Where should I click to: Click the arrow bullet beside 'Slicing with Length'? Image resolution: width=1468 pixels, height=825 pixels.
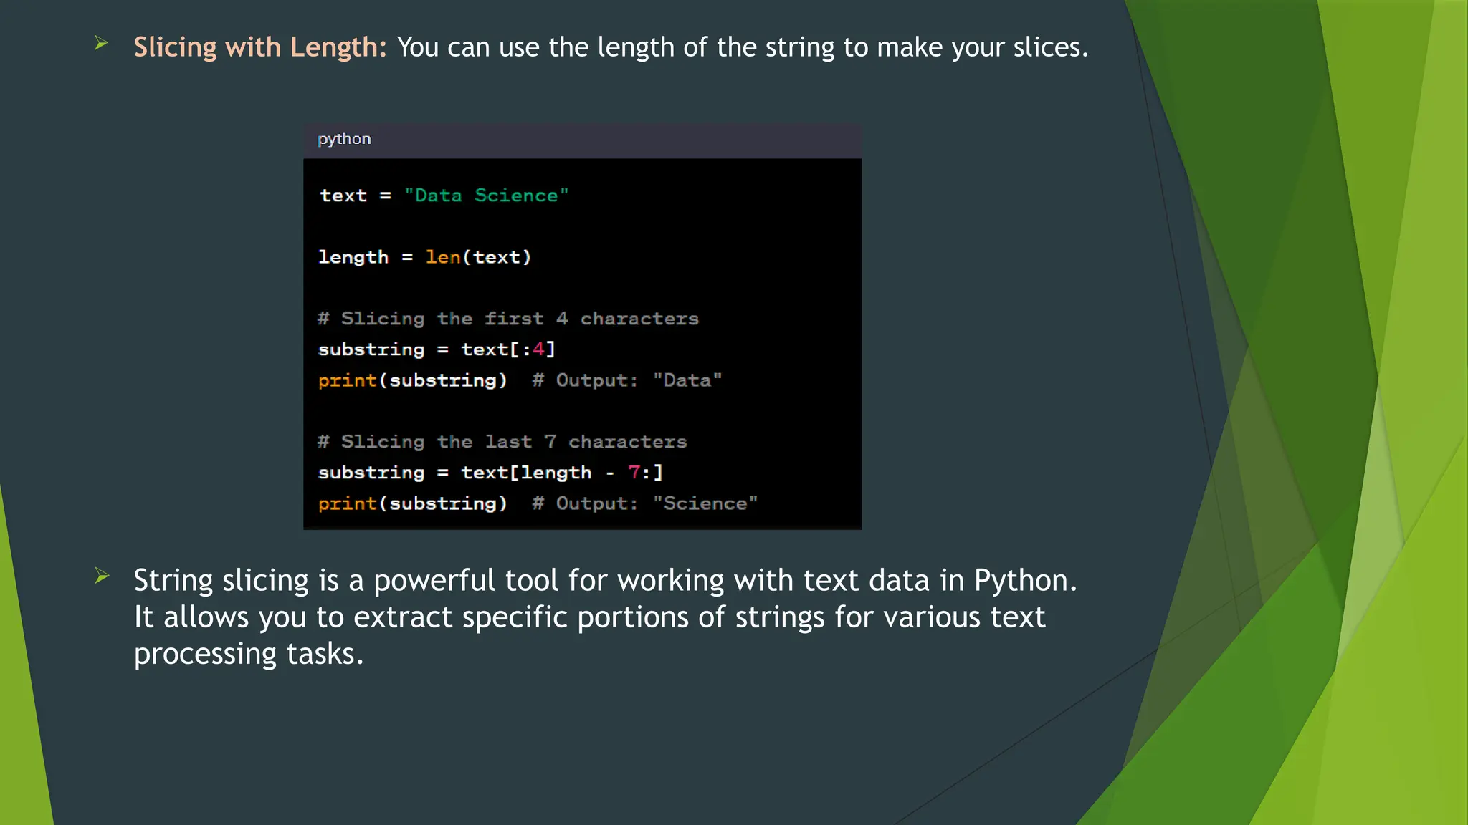click(x=101, y=44)
